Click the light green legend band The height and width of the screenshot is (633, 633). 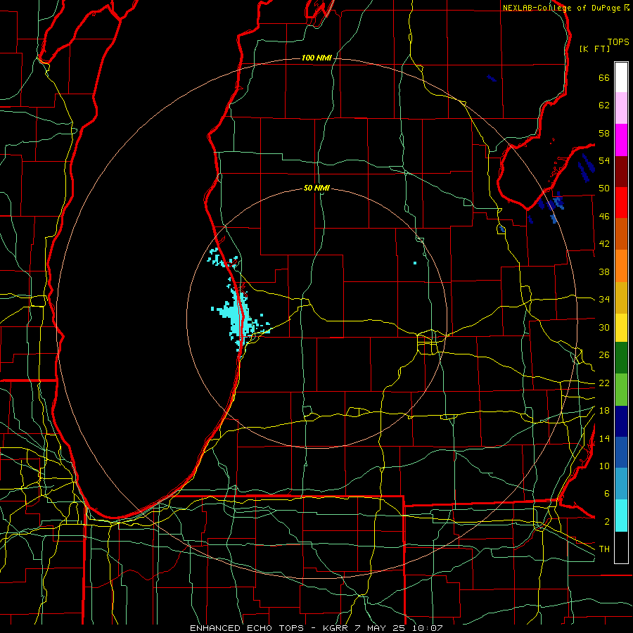click(x=621, y=390)
